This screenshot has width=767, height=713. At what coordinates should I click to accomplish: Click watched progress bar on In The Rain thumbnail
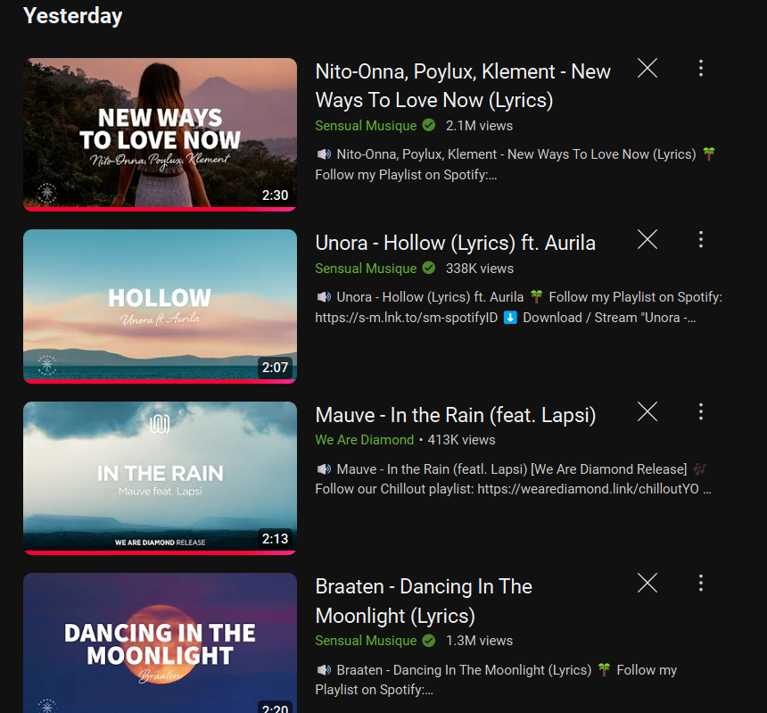(160, 552)
